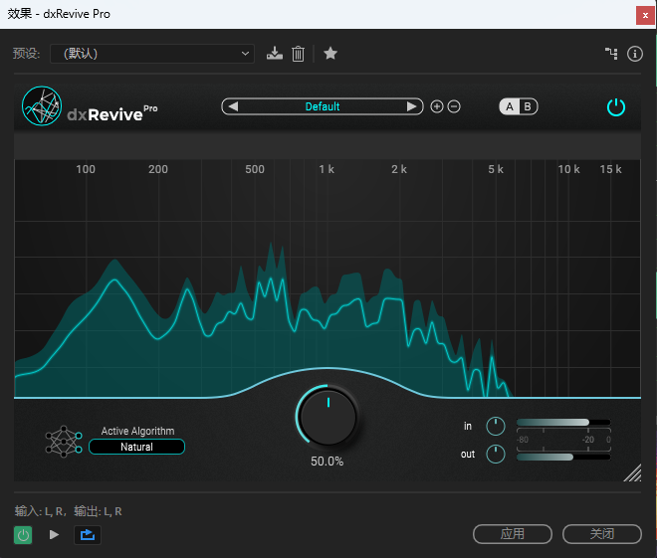Switch to B comparison state

[528, 106]
